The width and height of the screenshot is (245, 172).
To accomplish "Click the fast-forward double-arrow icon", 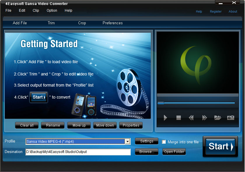I will click(204, 118).
